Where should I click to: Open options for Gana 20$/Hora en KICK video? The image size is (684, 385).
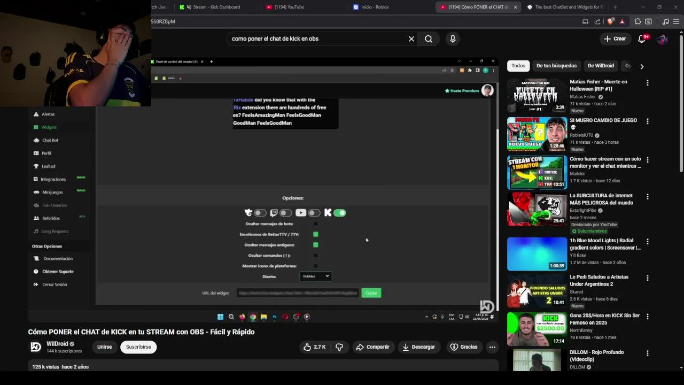648,317
